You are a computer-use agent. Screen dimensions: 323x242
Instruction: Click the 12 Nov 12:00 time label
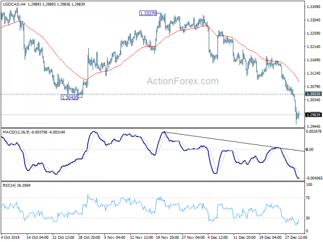(x=141, y=237)
